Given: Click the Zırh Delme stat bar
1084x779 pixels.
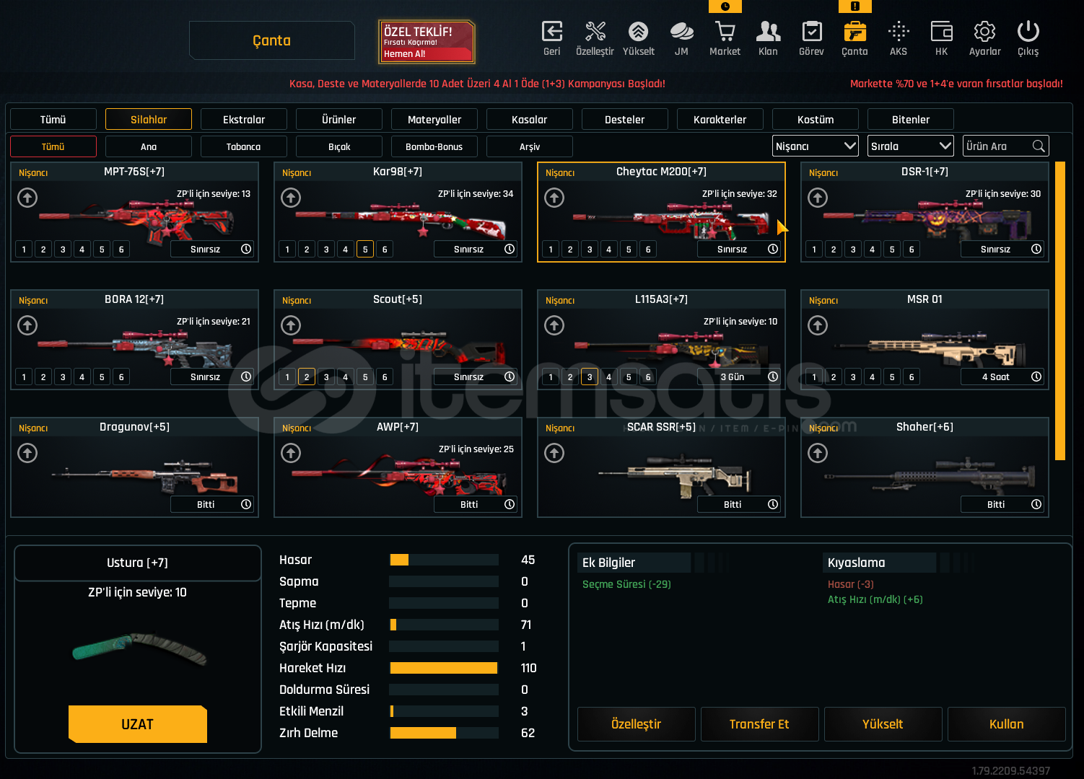Looking at the screenshot, I should point(444,733).
